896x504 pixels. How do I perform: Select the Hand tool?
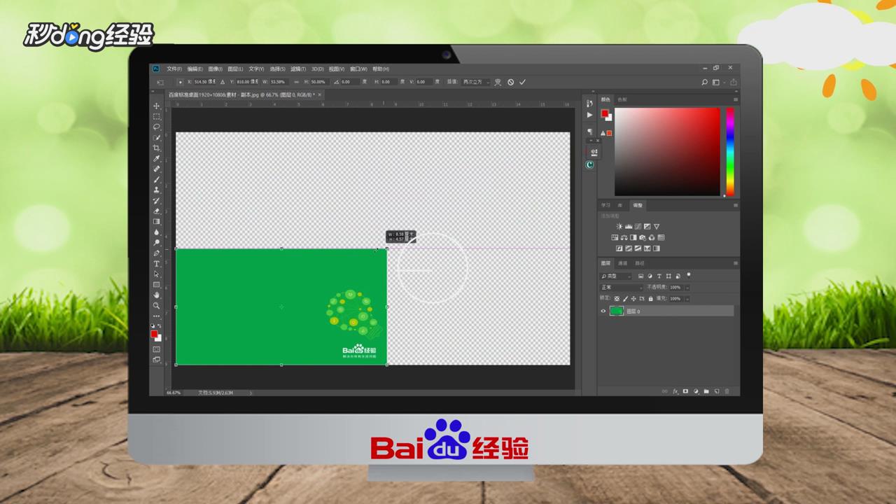(157, 295)
